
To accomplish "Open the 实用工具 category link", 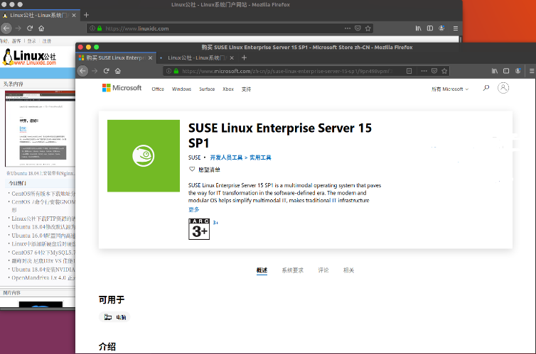I will [x=260, y=157].
